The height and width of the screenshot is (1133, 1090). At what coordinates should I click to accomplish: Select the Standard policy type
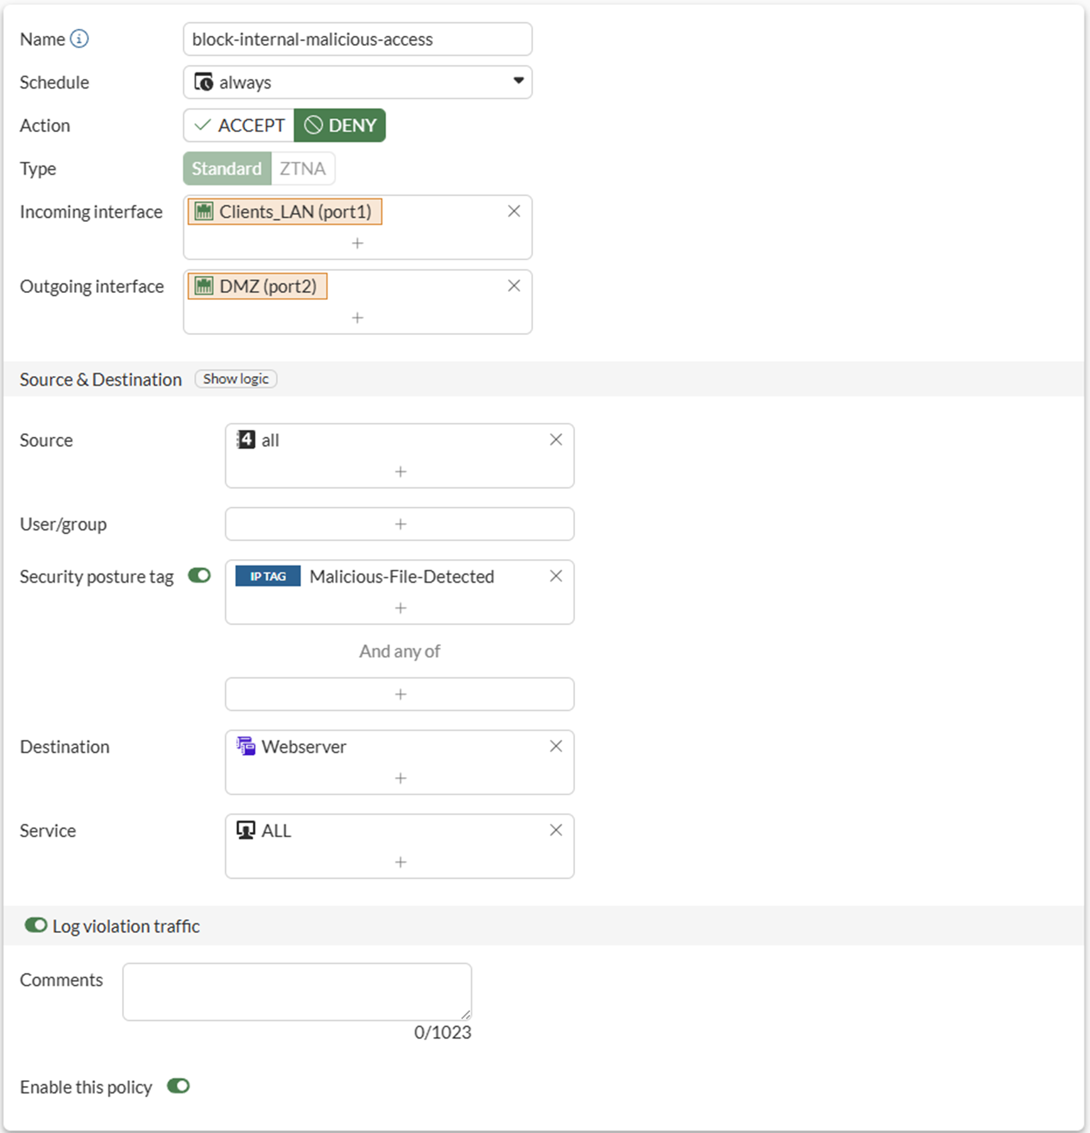(227, 169)
